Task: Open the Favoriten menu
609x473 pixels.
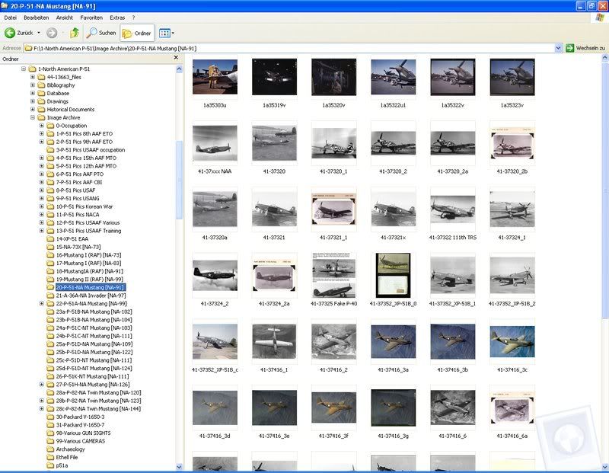Action: (91, 17)
